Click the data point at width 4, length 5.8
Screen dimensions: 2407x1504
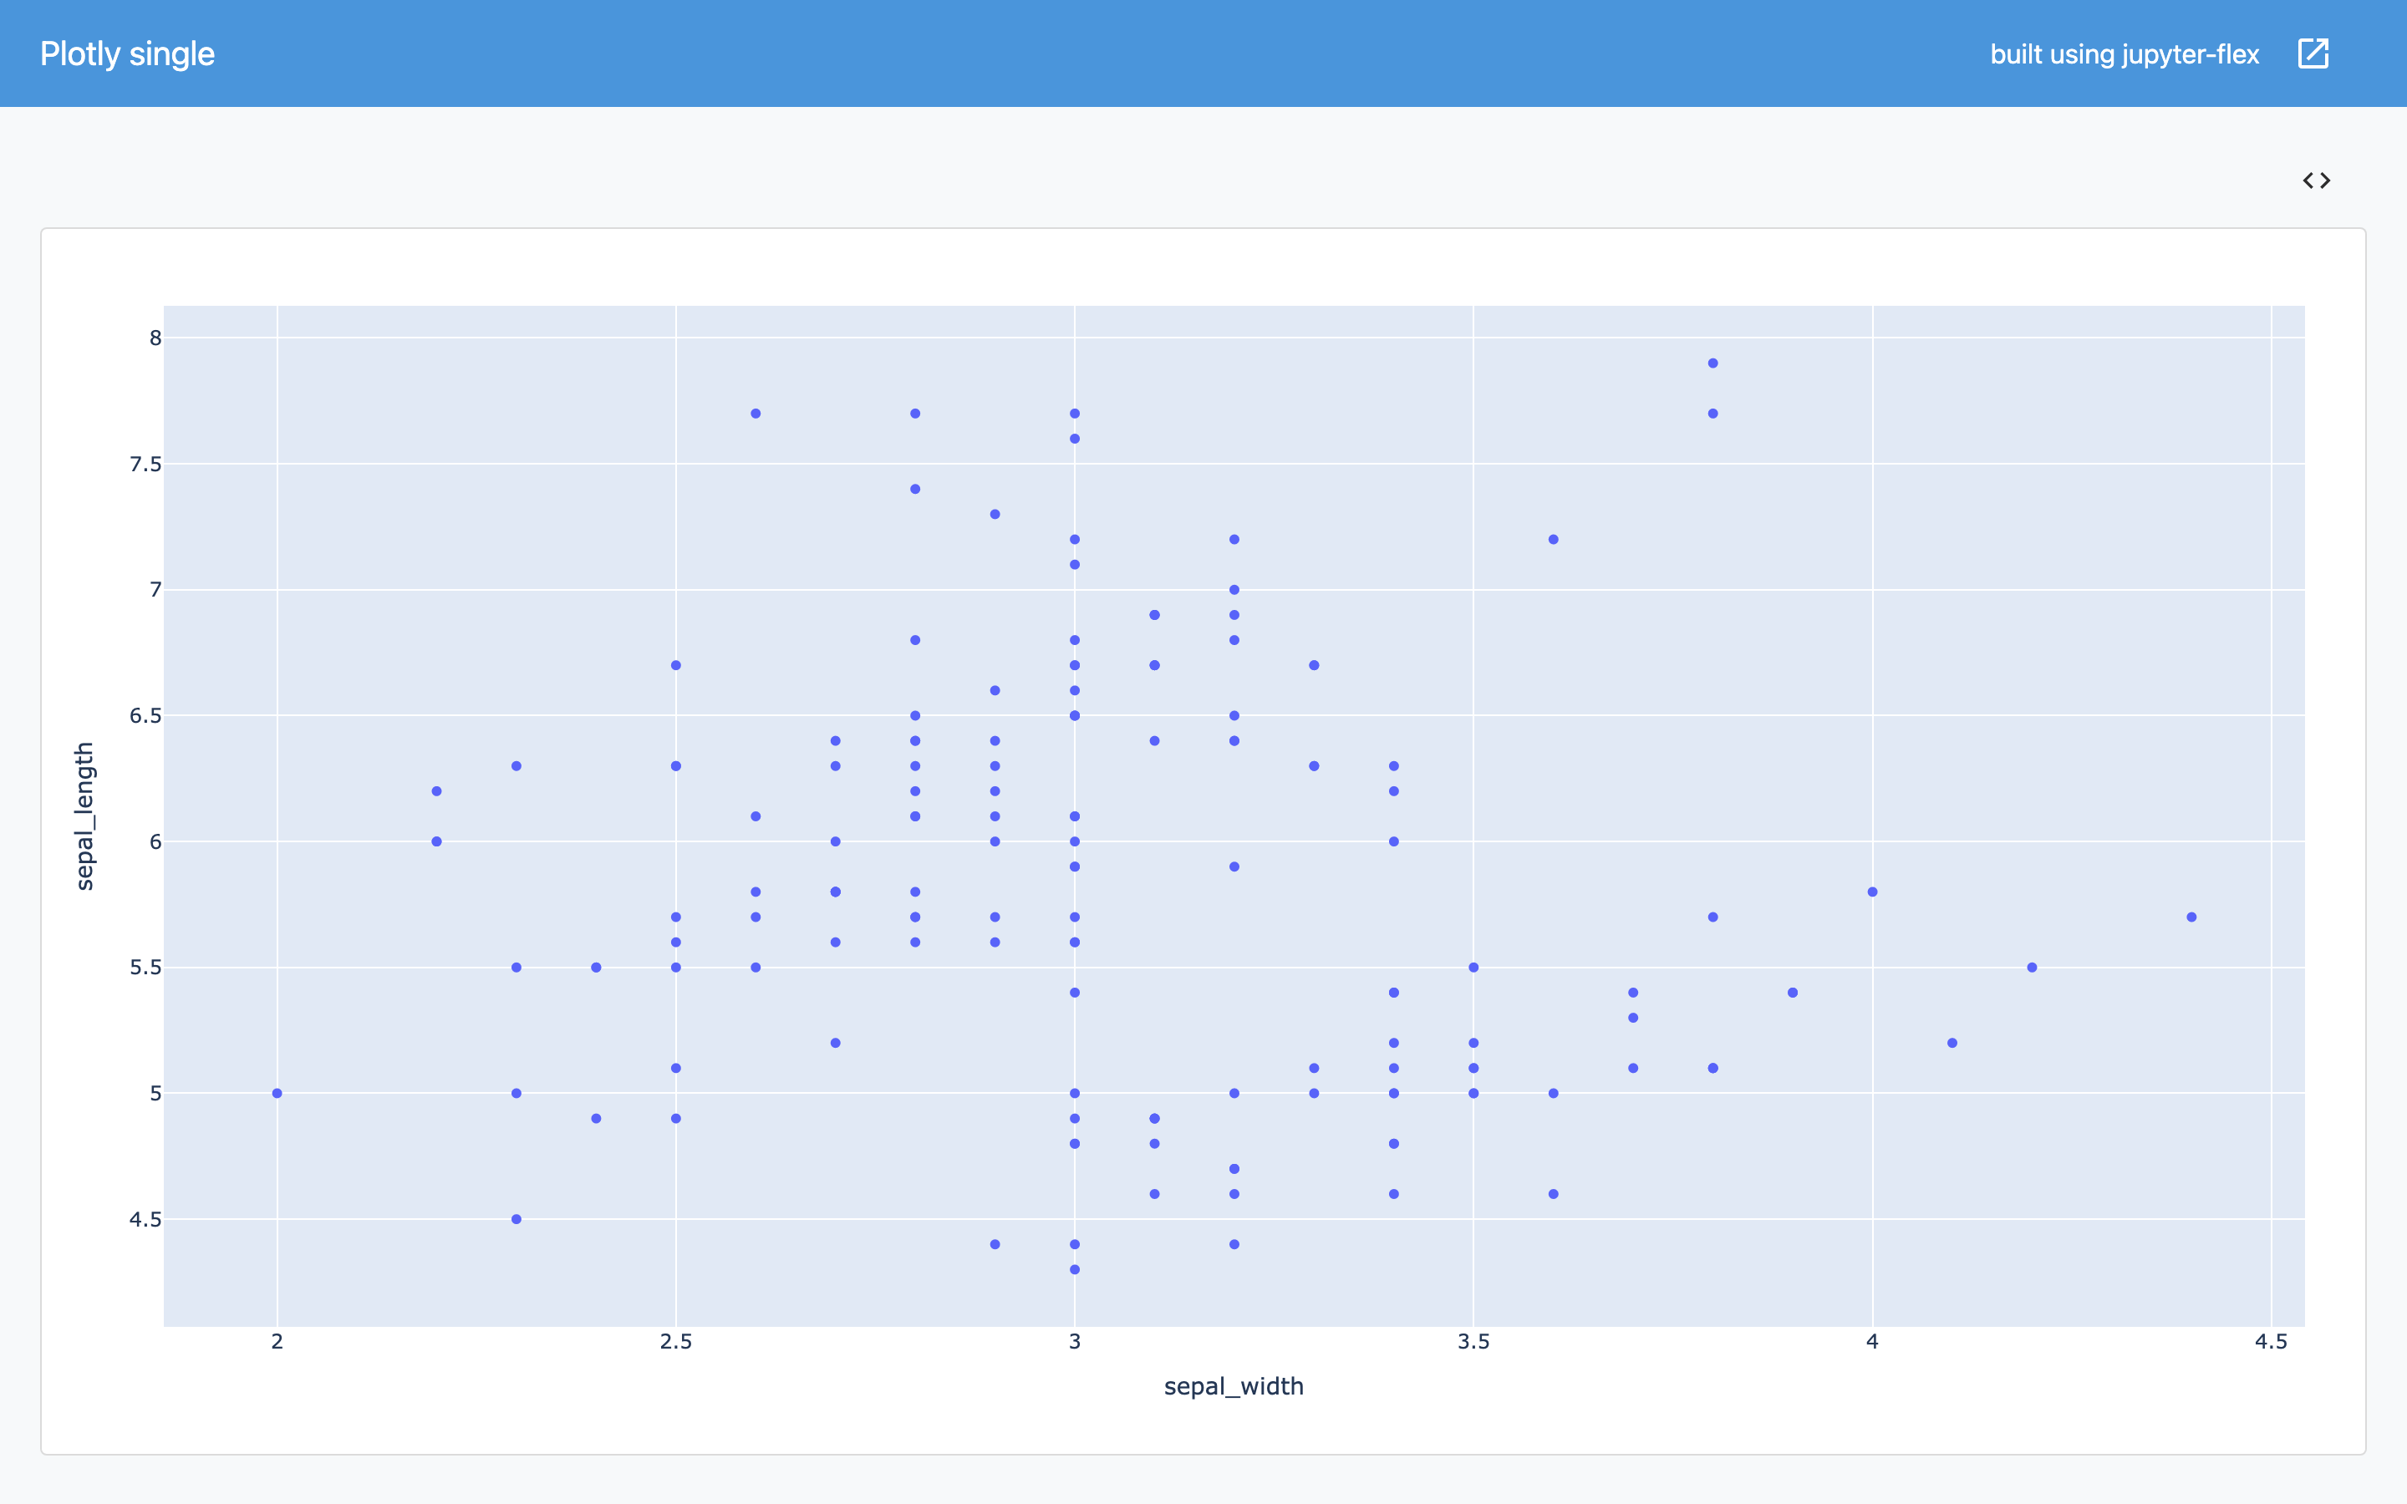point(1872,892)
